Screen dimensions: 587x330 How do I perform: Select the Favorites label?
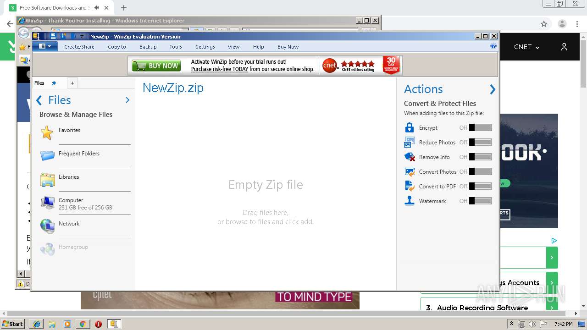[69, 130]
